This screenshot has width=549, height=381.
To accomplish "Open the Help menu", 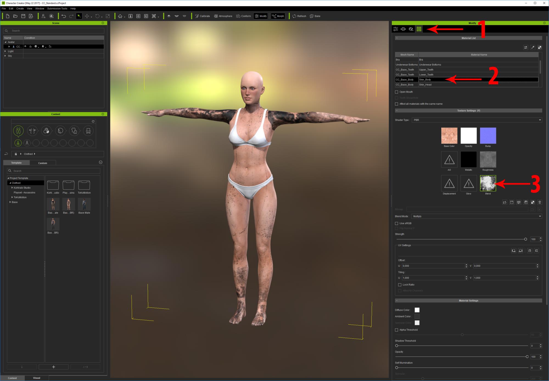I will (x=73, y=9).
